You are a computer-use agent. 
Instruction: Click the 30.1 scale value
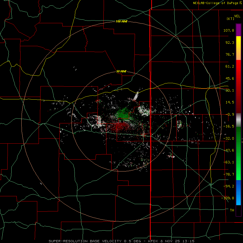(x=230, y=90)
